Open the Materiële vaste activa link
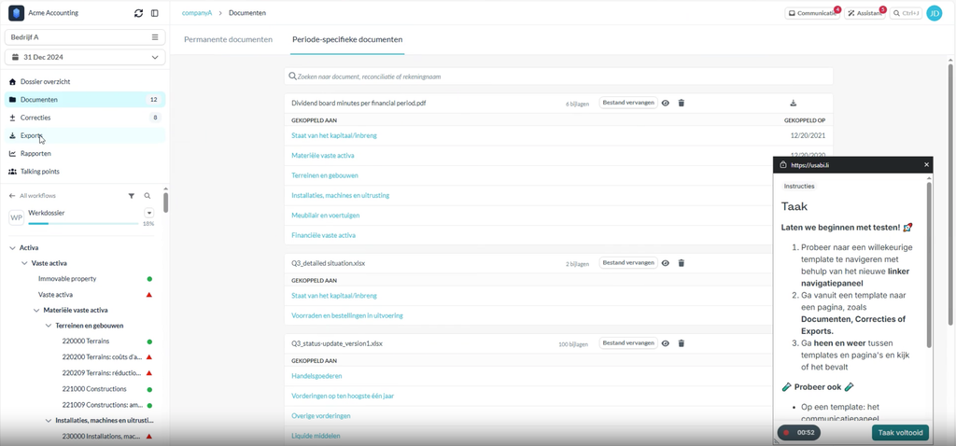The height and width of the screenshot is (446, 956). click(322, 156)
